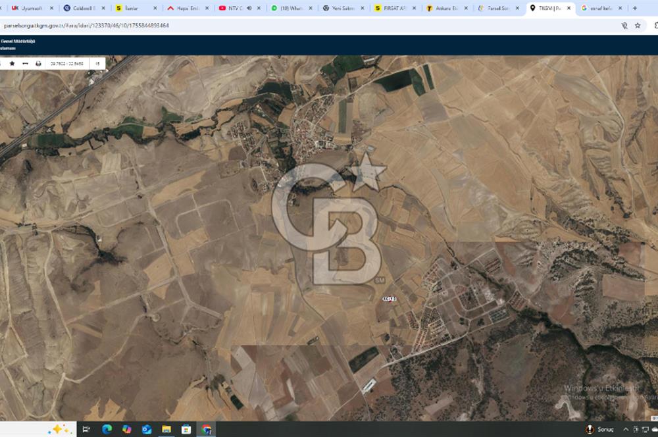The height and width of the screenshot is (437, 658).
Task: Click the zoom level box in map toolbar
Action: (x=97, y=63)
